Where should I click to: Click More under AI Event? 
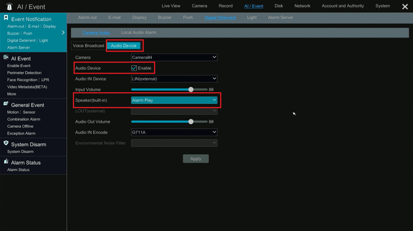(x=12, y=94)
